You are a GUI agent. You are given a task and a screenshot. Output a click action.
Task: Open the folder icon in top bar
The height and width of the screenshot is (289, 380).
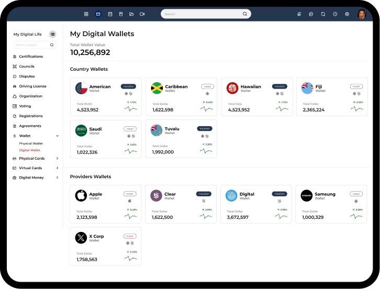pos(131,14)
